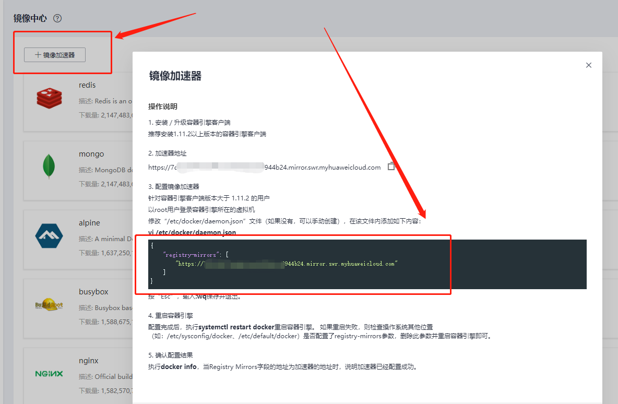This screenshot has width=618, height=404.
Task: Close the 镜像加速器 dialog
Action: click(588, 65)
